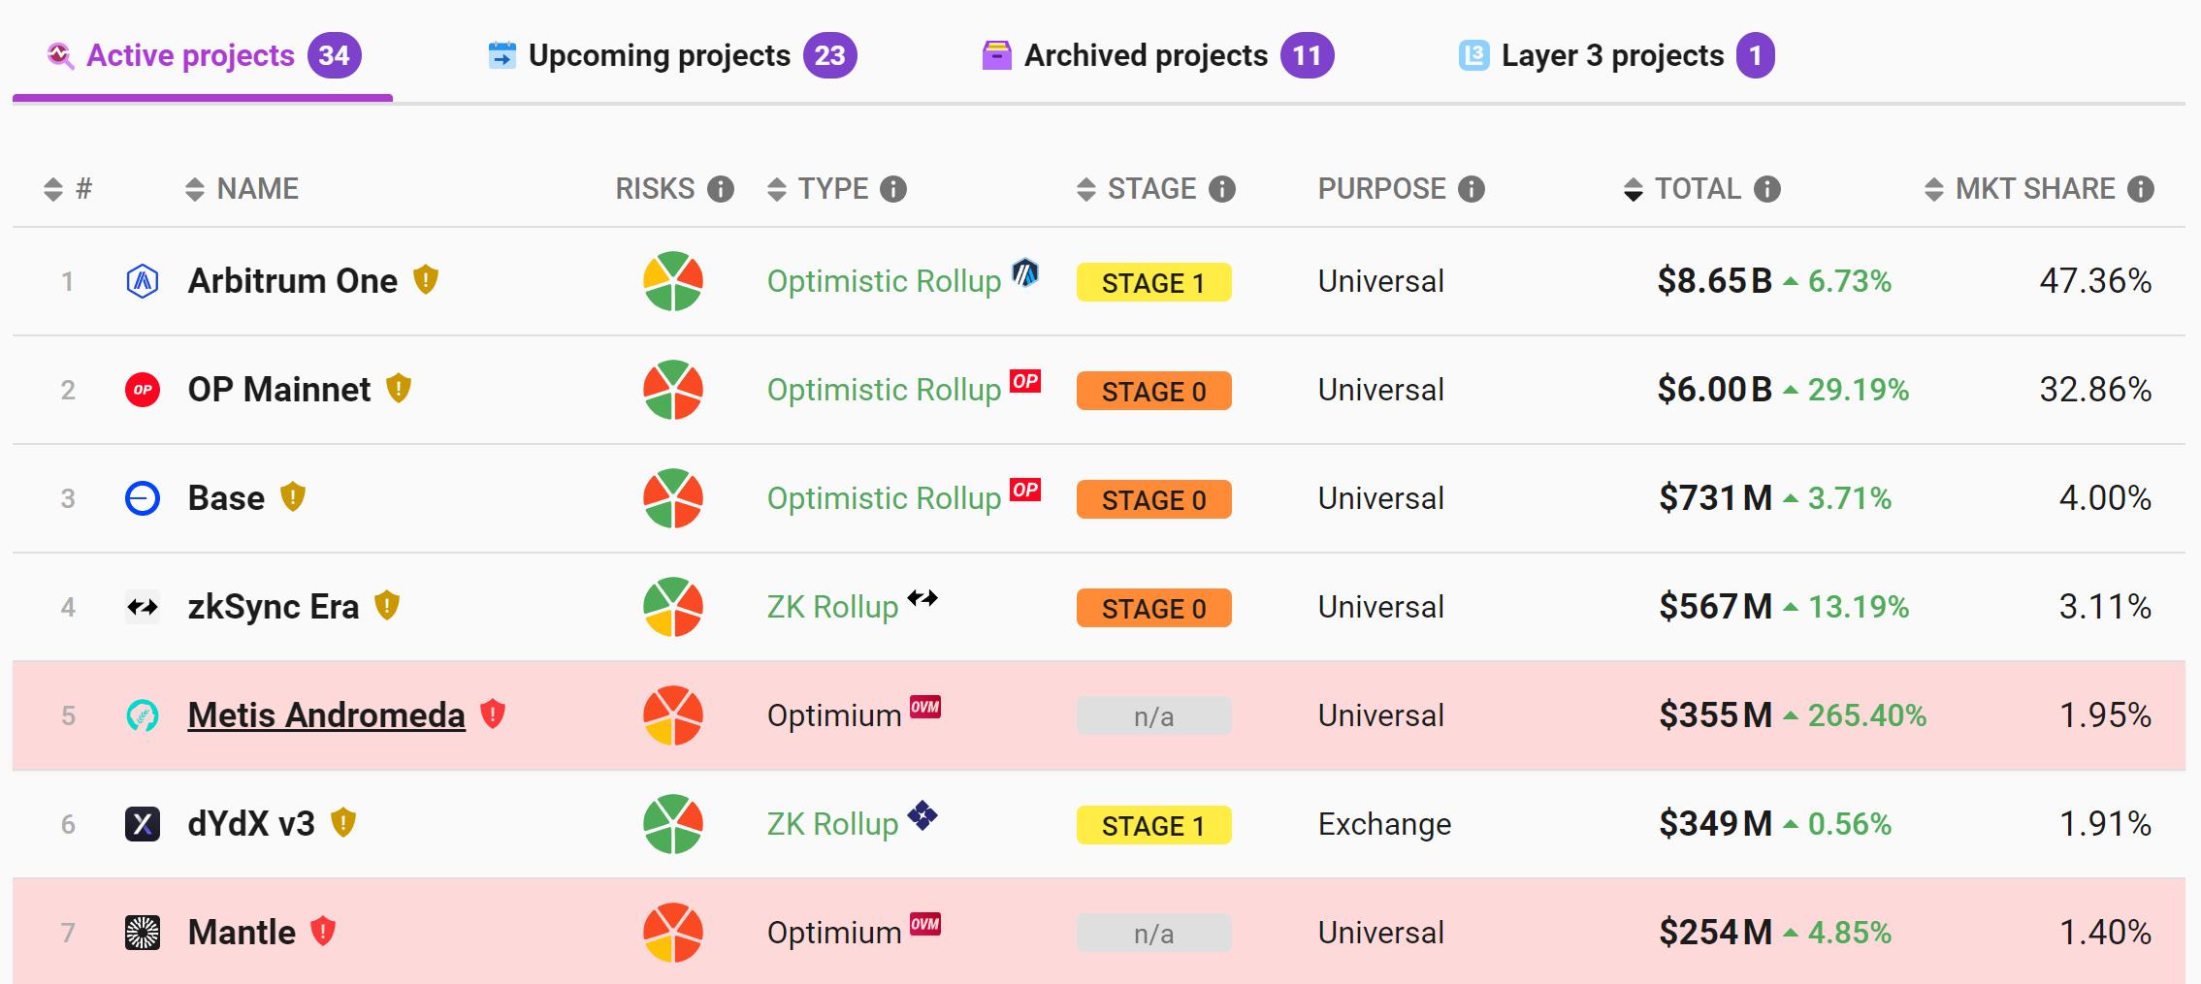This screenshot has height=984, width=2201.
Task: Click the red warning shield beside Metis Andromeda
Action: pos(493,714)
